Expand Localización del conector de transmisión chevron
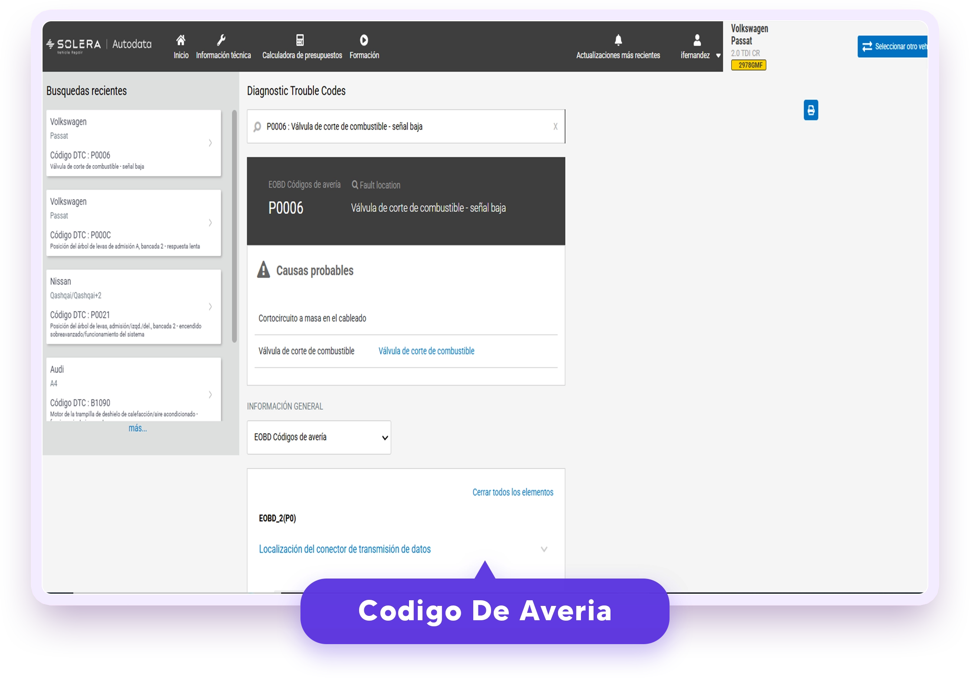The image size is (970, 678). [x=544, y=549]
